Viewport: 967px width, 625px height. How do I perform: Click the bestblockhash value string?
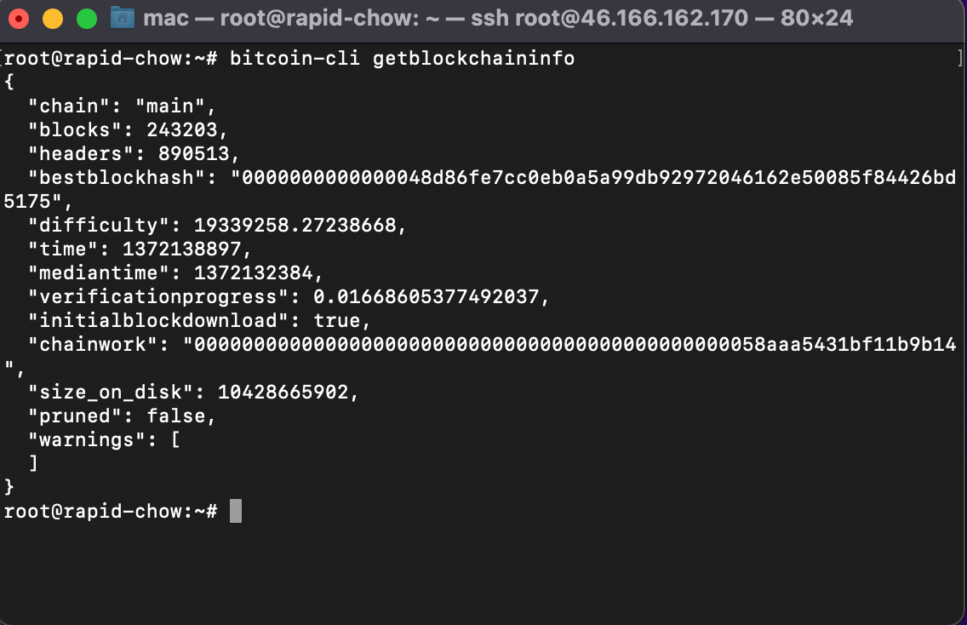tap(596, 177)
